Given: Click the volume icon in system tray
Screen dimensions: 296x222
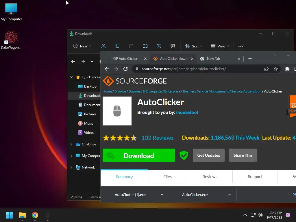Looking at the screenshot, I should point(260,215).
